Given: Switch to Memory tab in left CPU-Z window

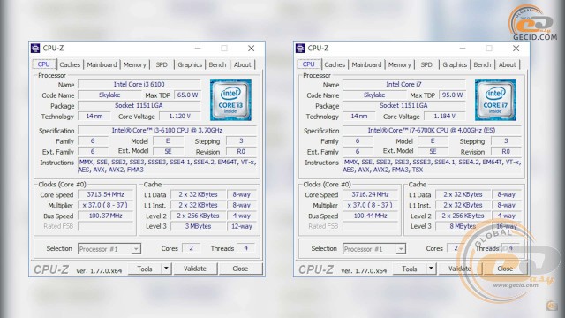Looking at the screenshot, I should pyautogui.click(x=135, y=64).
